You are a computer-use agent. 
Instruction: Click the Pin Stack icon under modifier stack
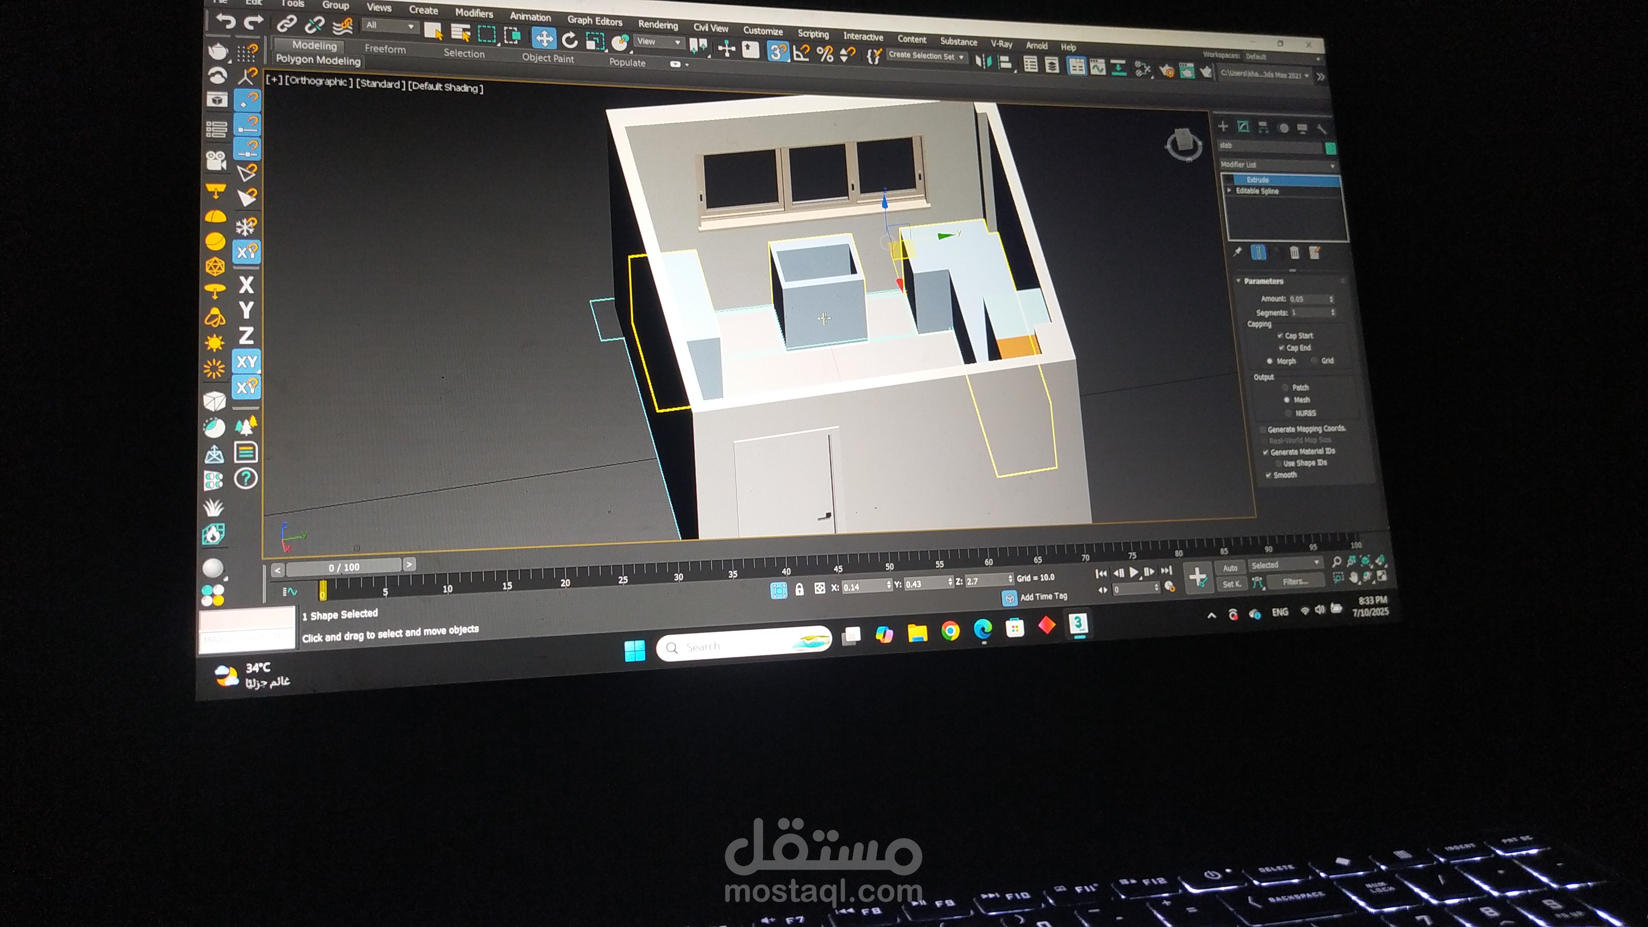[x=1238, y=251]
